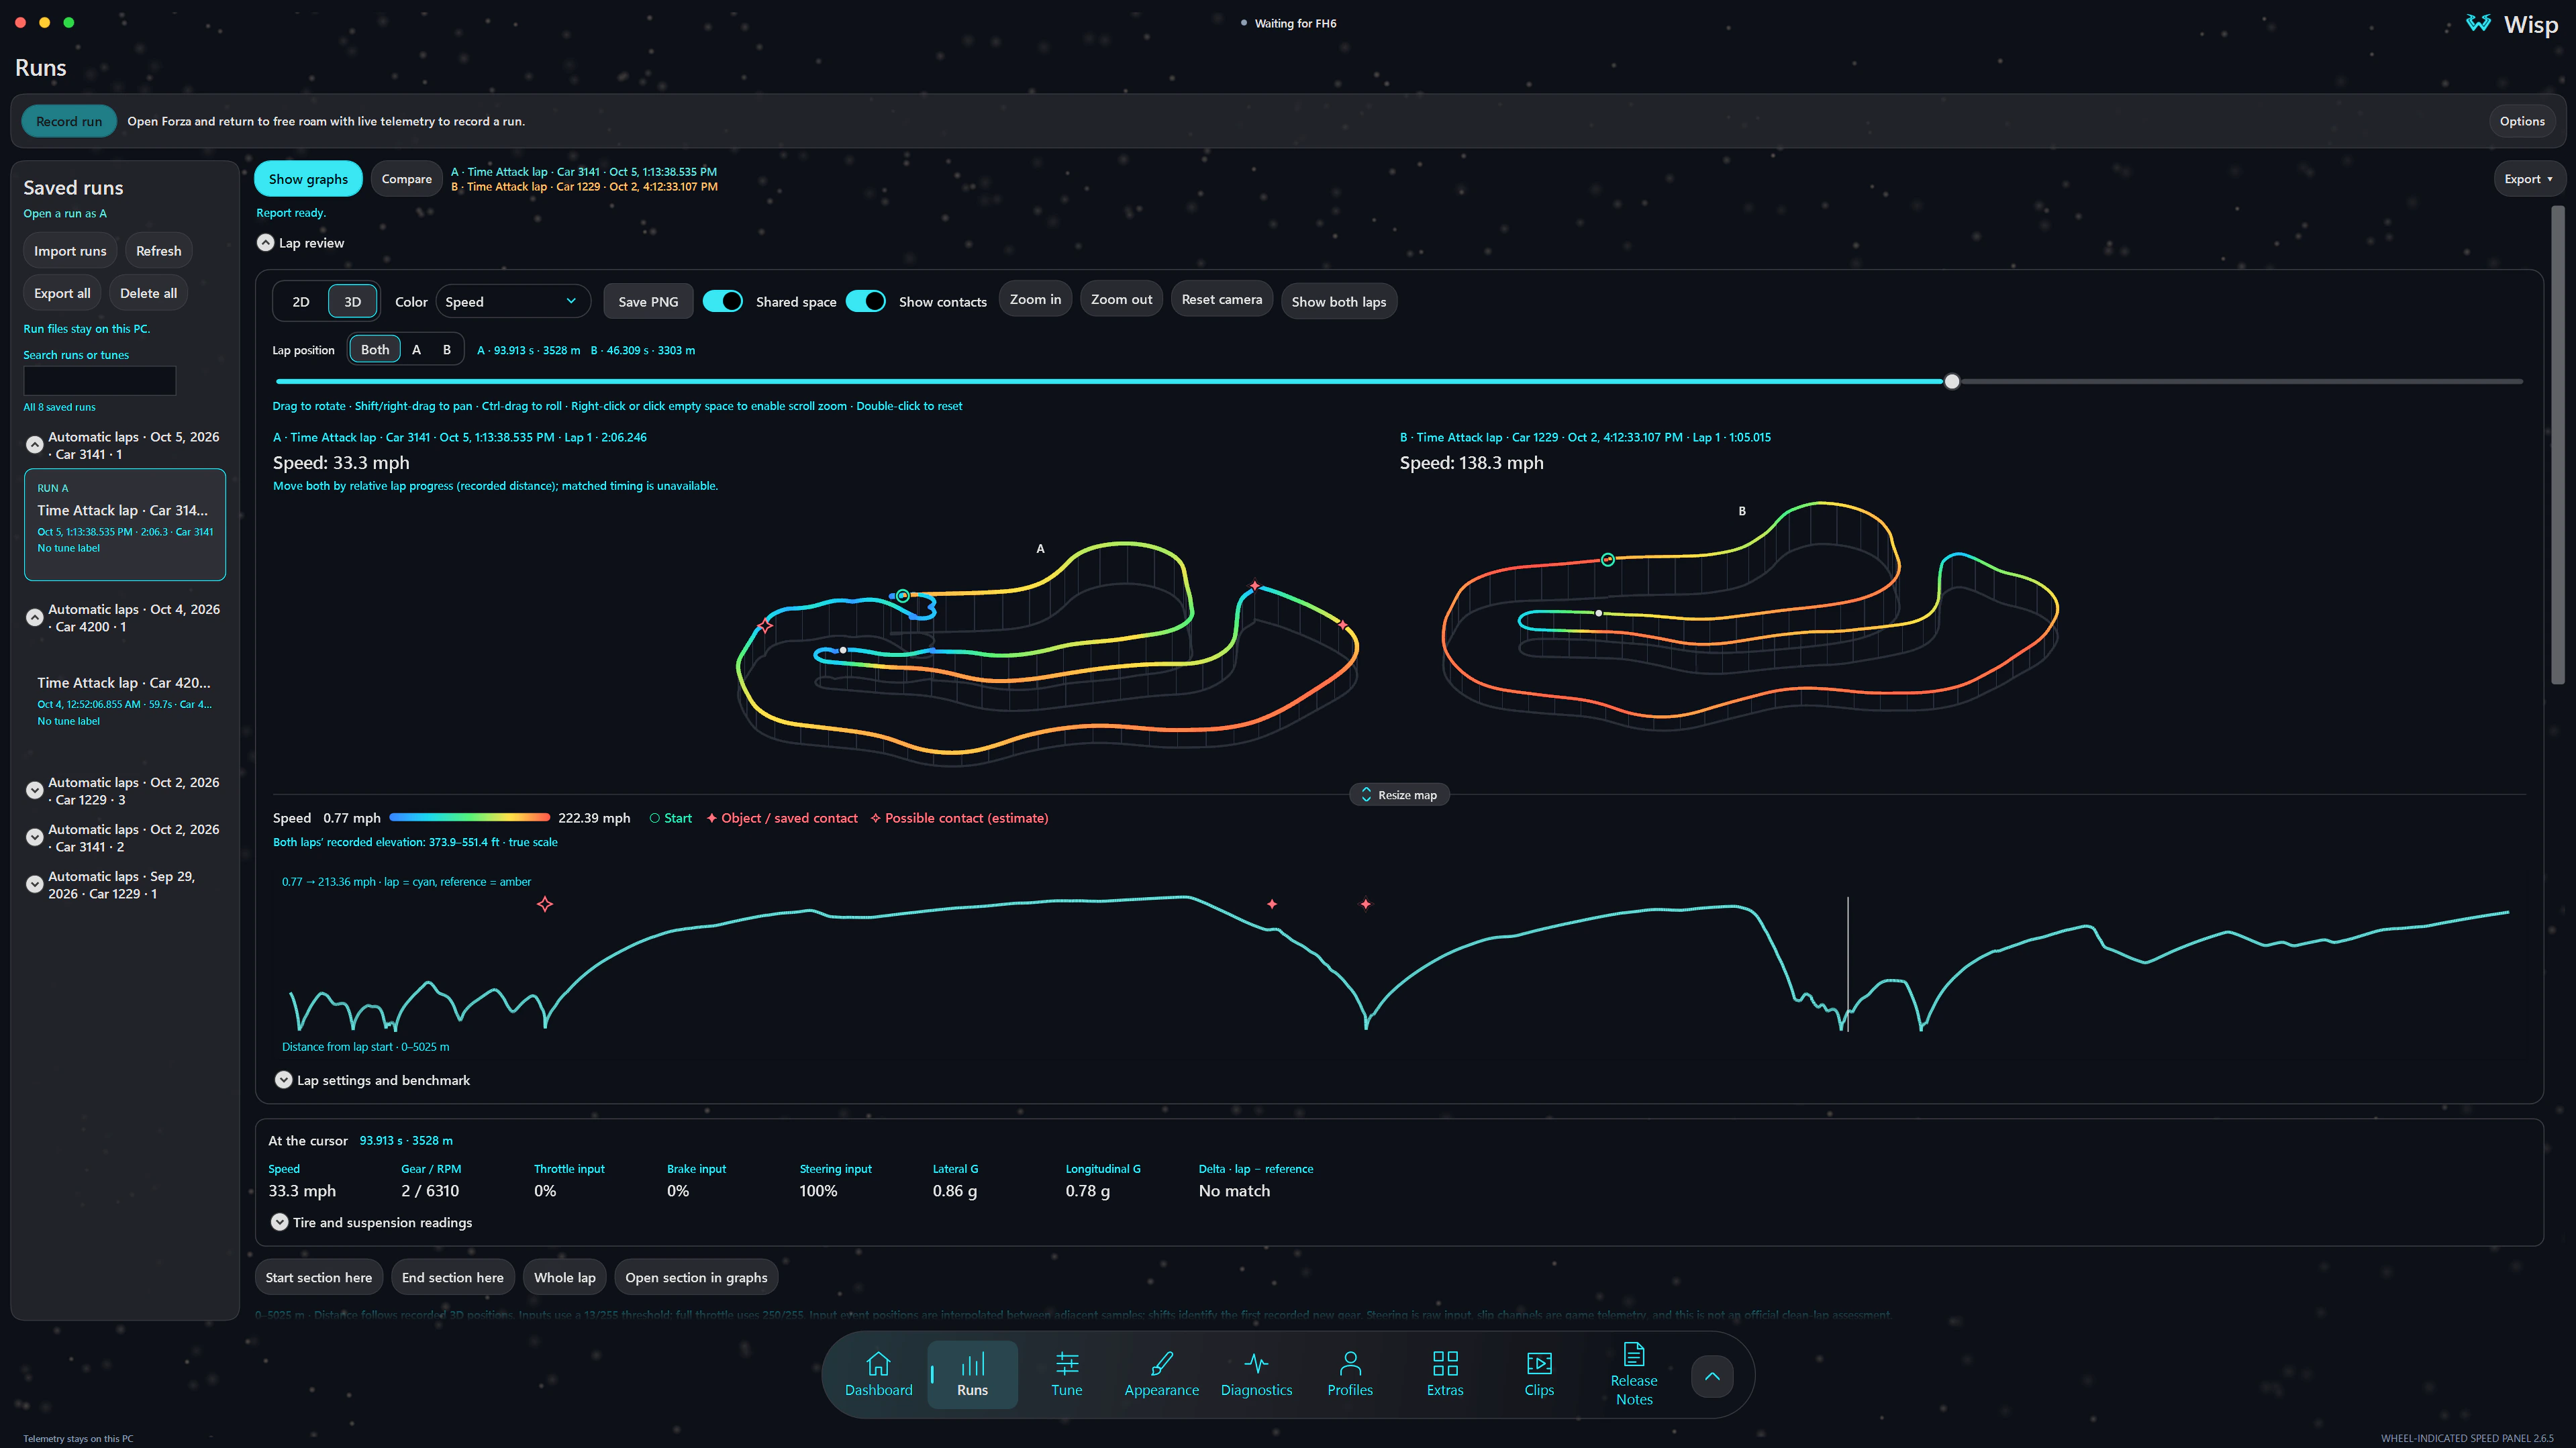This screenshot has height=1448, width=2576.
Task: Open the Release Notes document icon
Action: 1633,1354
